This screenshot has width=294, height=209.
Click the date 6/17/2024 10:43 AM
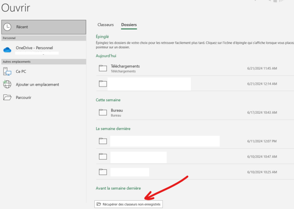point(262,113)
